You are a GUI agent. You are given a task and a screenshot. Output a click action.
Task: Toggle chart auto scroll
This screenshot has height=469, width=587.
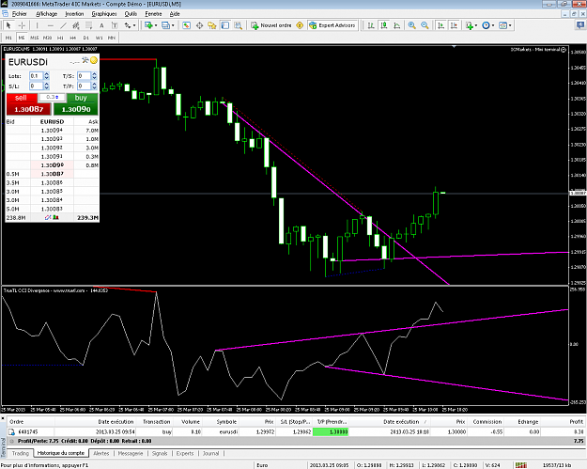(x=441, y=25)
